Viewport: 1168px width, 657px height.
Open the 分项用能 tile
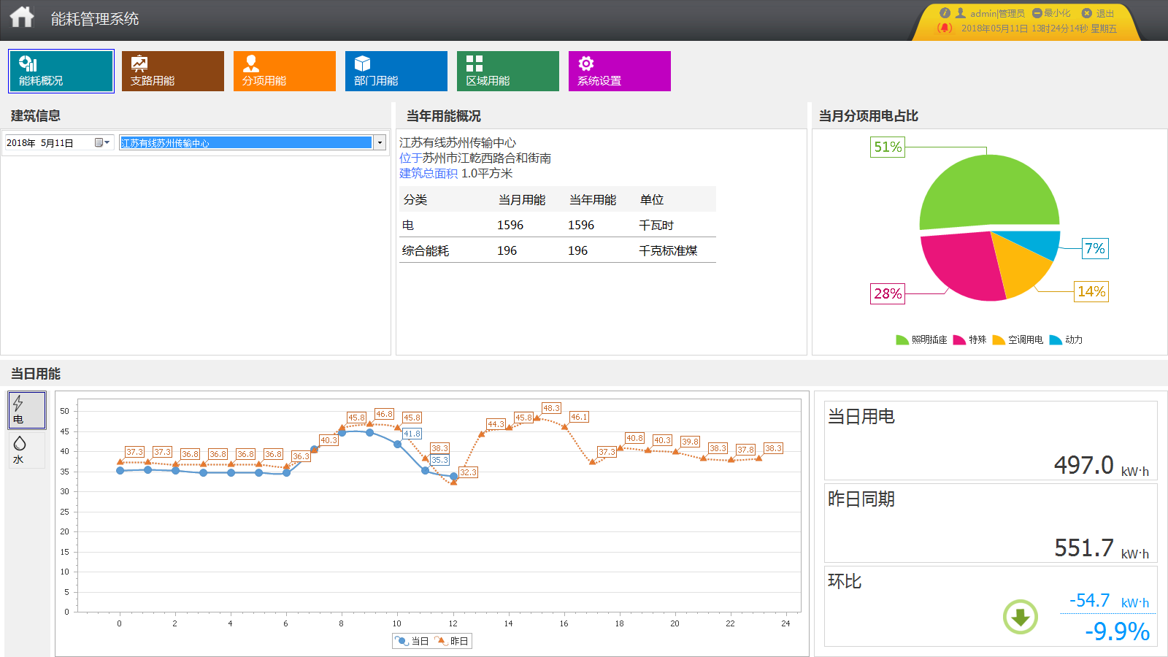tap(285, 71)
